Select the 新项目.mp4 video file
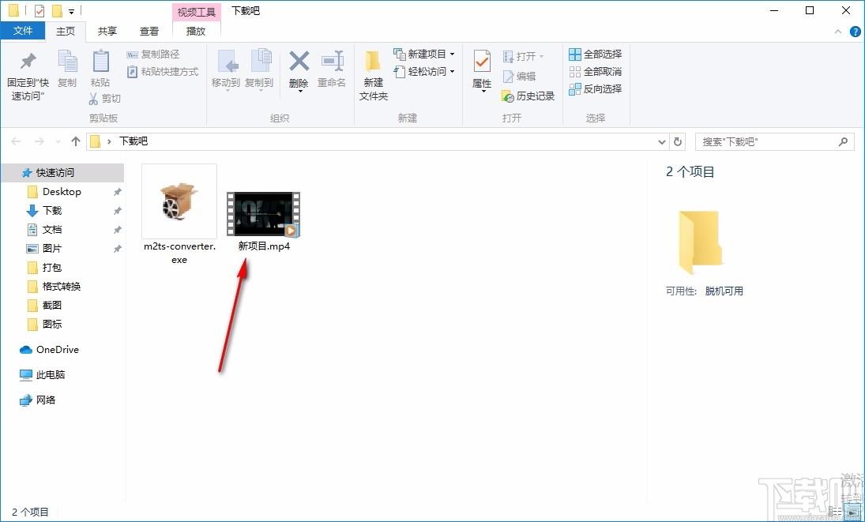Screen dimensions: 865x522 click(264, 220)
